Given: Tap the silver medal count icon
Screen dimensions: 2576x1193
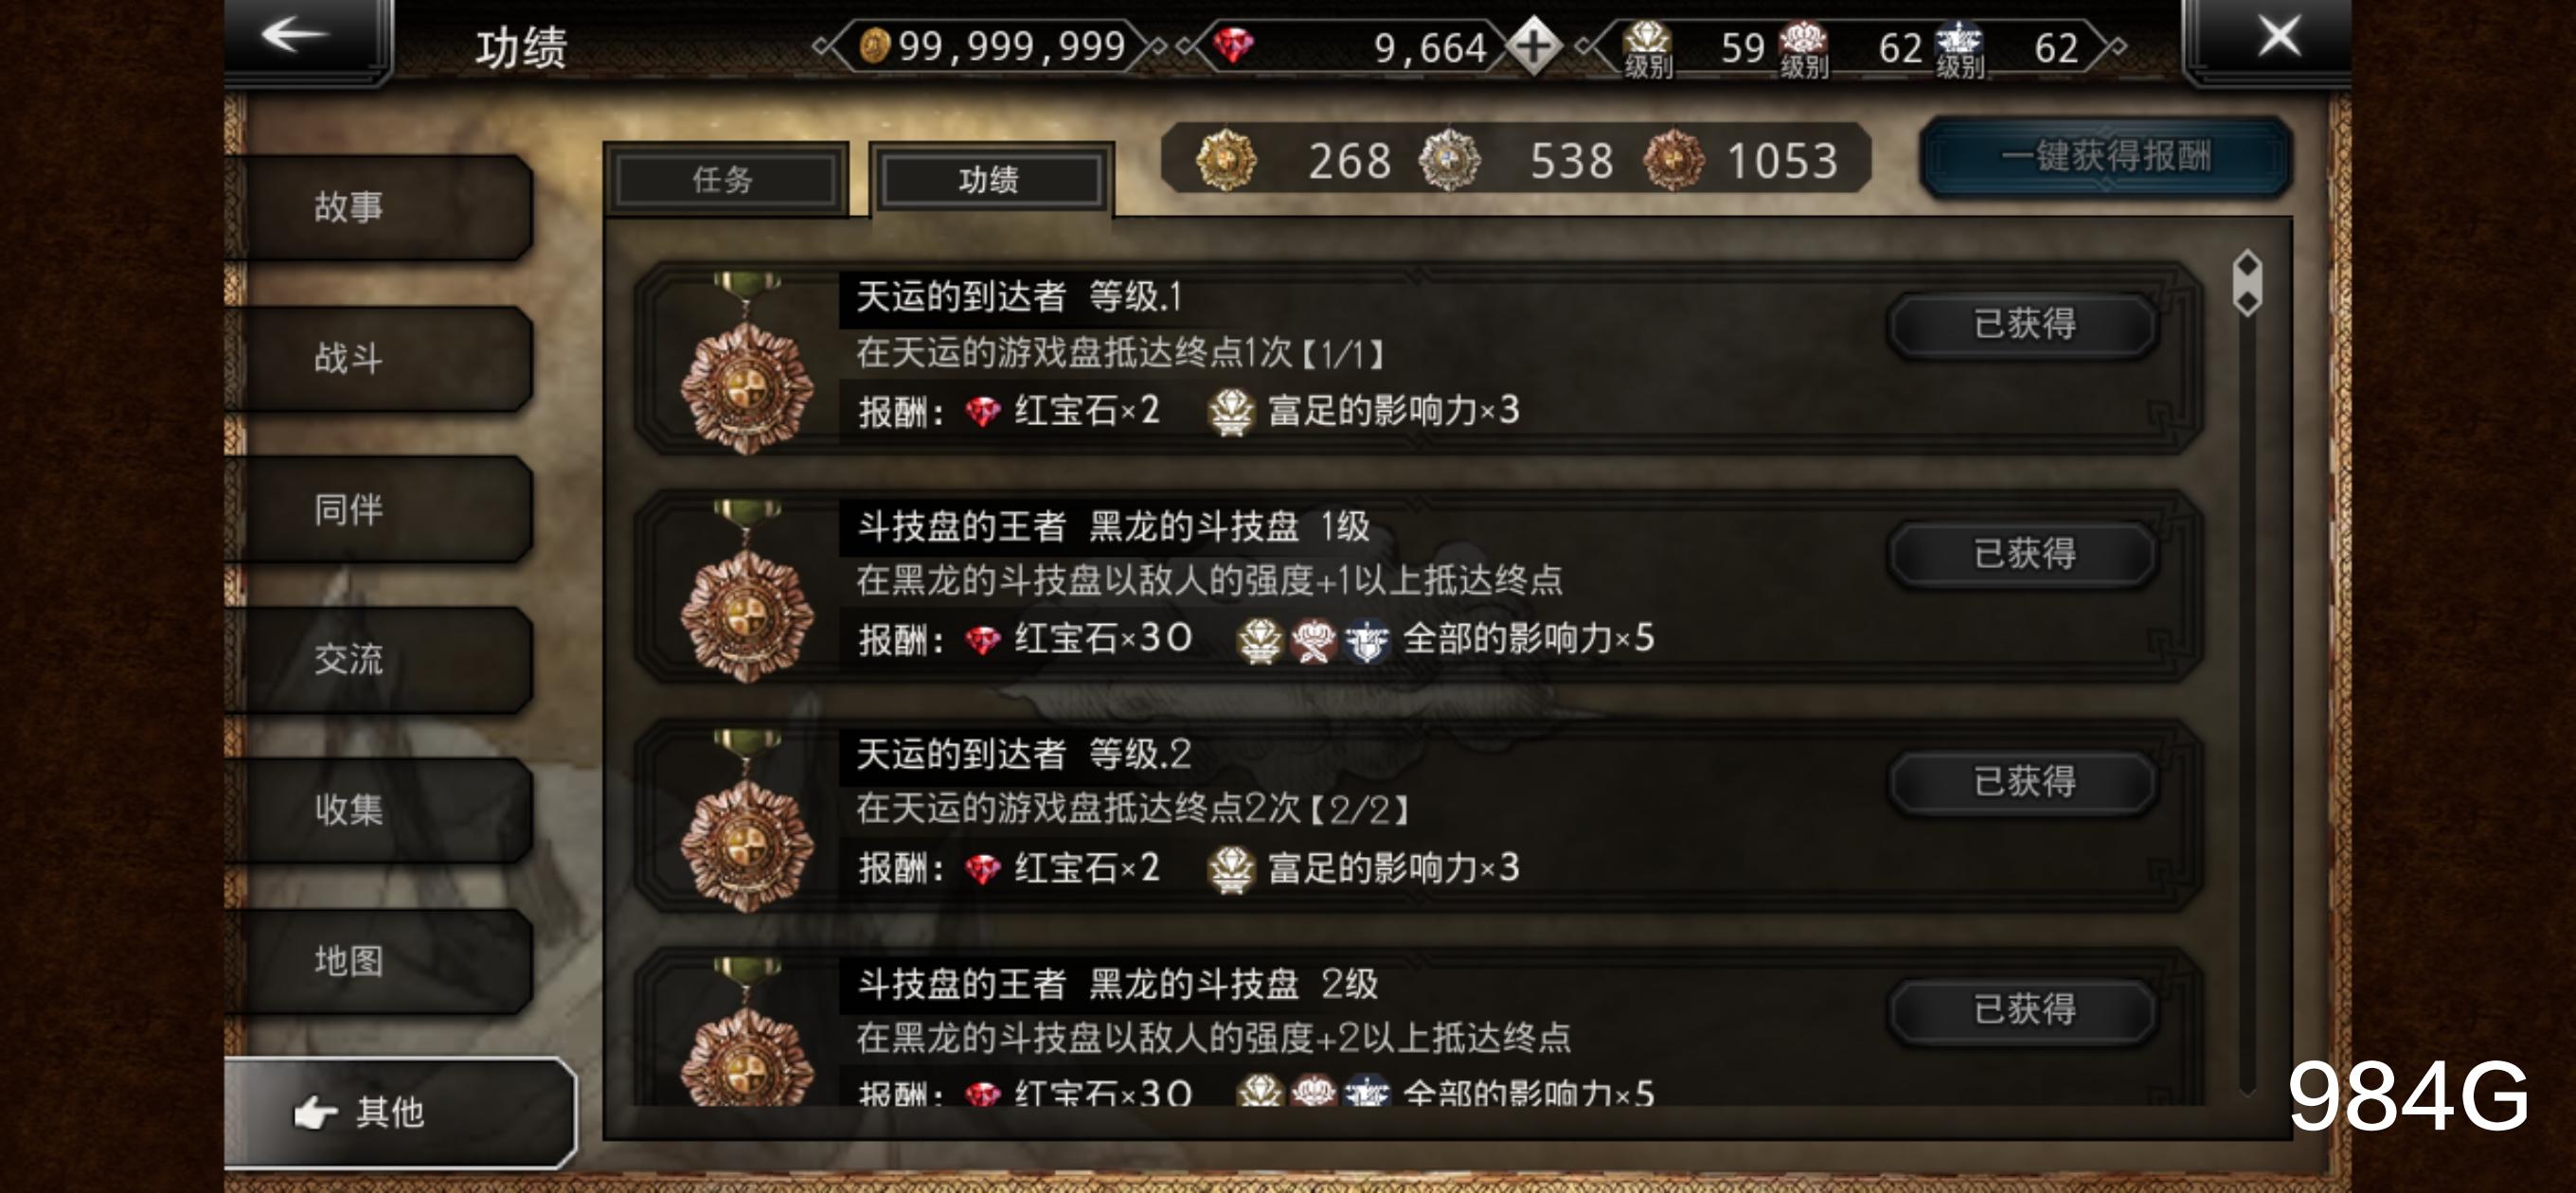Looking at the screenshot, I should click(1449, 160).
